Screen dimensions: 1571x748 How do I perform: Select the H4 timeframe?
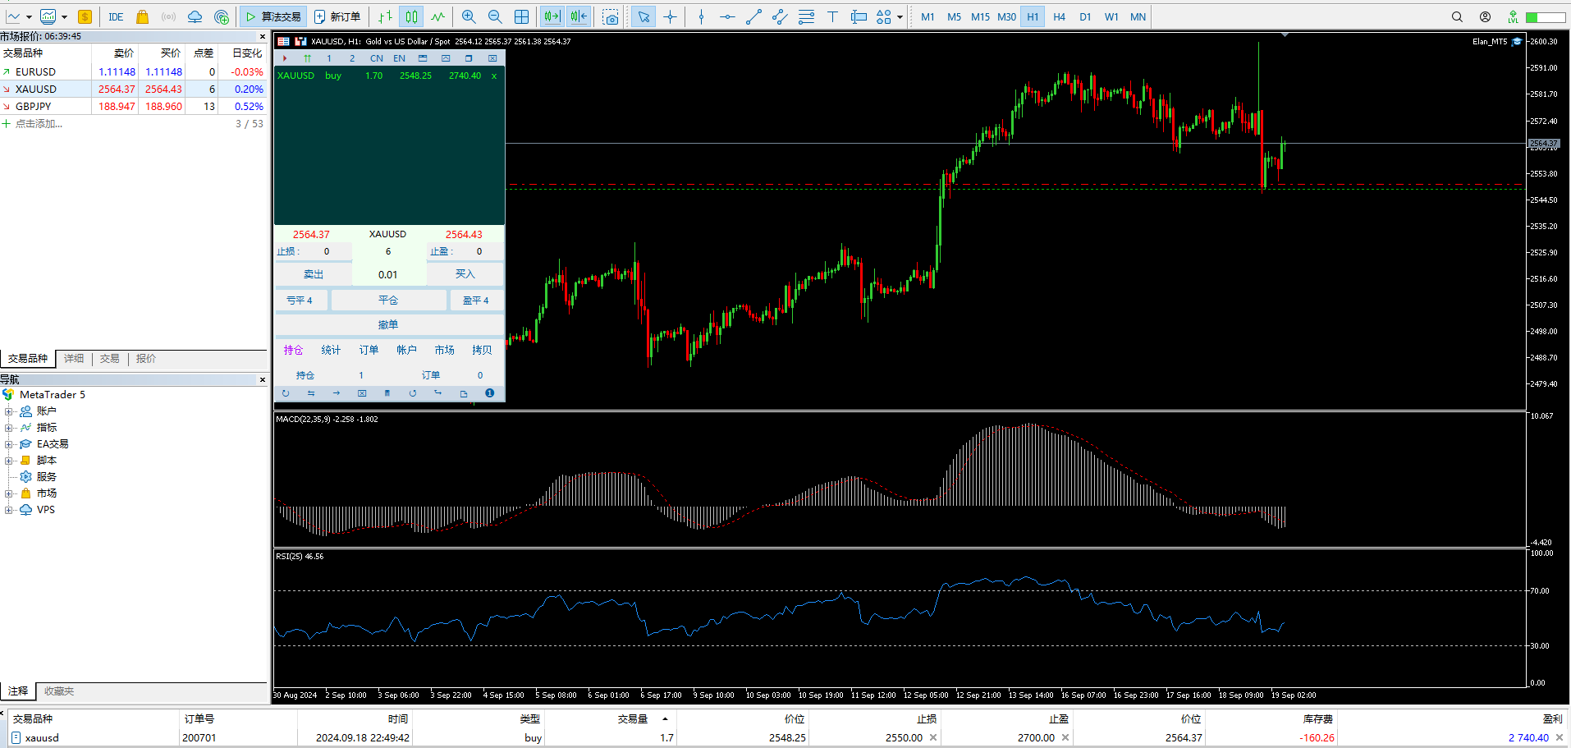(x=1059, y=16)
